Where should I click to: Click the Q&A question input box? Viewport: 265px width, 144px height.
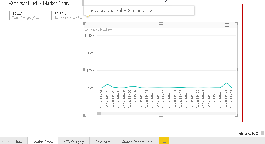pyautogui.click(x=139, y=11)
